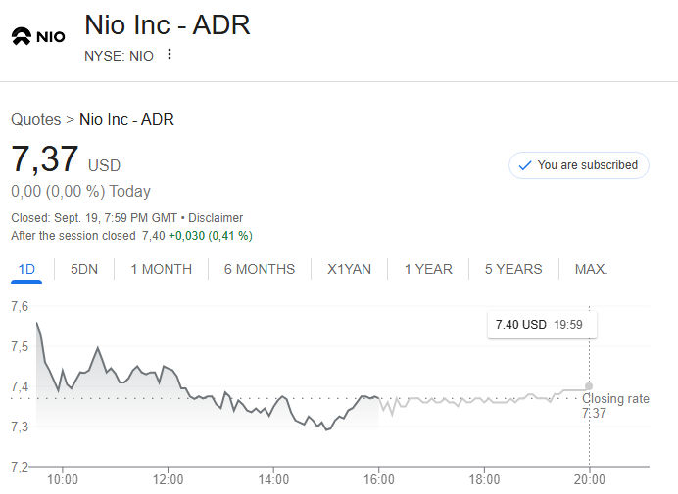
Task: Click the '0,00 (0,00 %) Today' text
Action: [x=81, y=192]
